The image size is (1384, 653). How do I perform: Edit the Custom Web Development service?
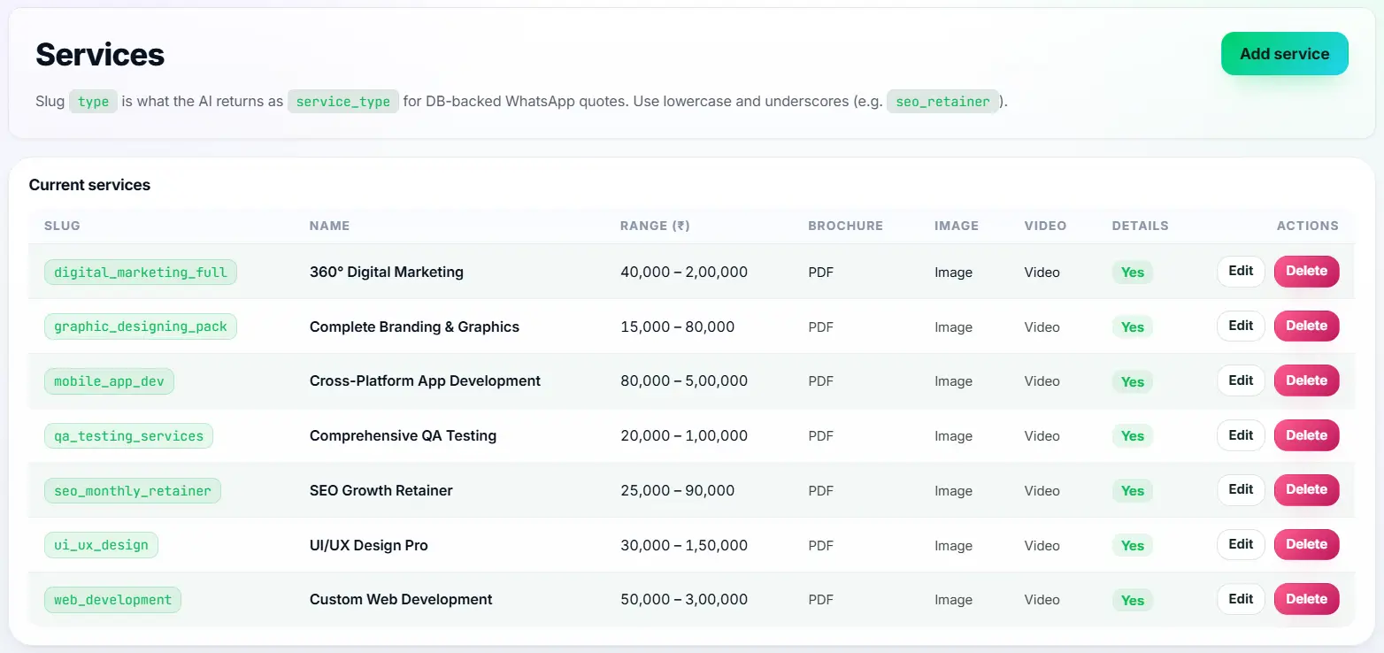click(x=1241, y=599)
